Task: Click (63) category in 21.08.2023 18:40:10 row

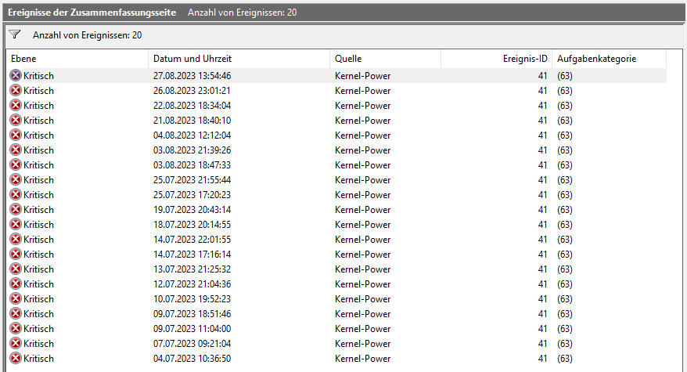Action: pos(565,121)
